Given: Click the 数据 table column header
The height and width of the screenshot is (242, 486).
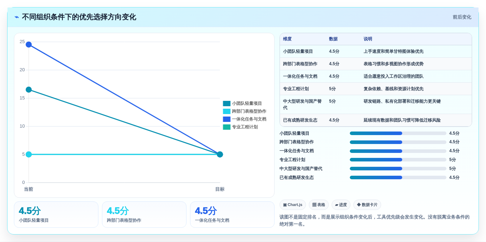Looking at the screenshot, I should [x=333, y=39].
